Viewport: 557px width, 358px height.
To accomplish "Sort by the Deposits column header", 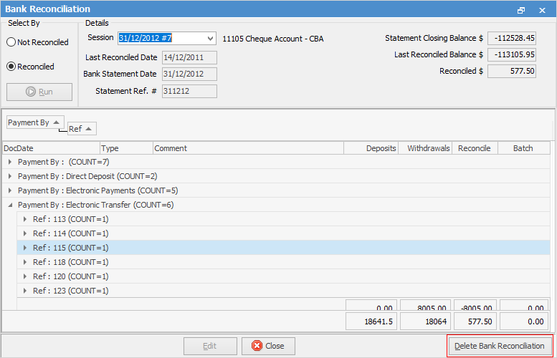I will (x=371, y=148).
